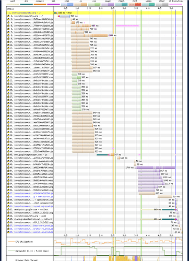
Task: Click the lock icon on request row 20
Action: 8,74
